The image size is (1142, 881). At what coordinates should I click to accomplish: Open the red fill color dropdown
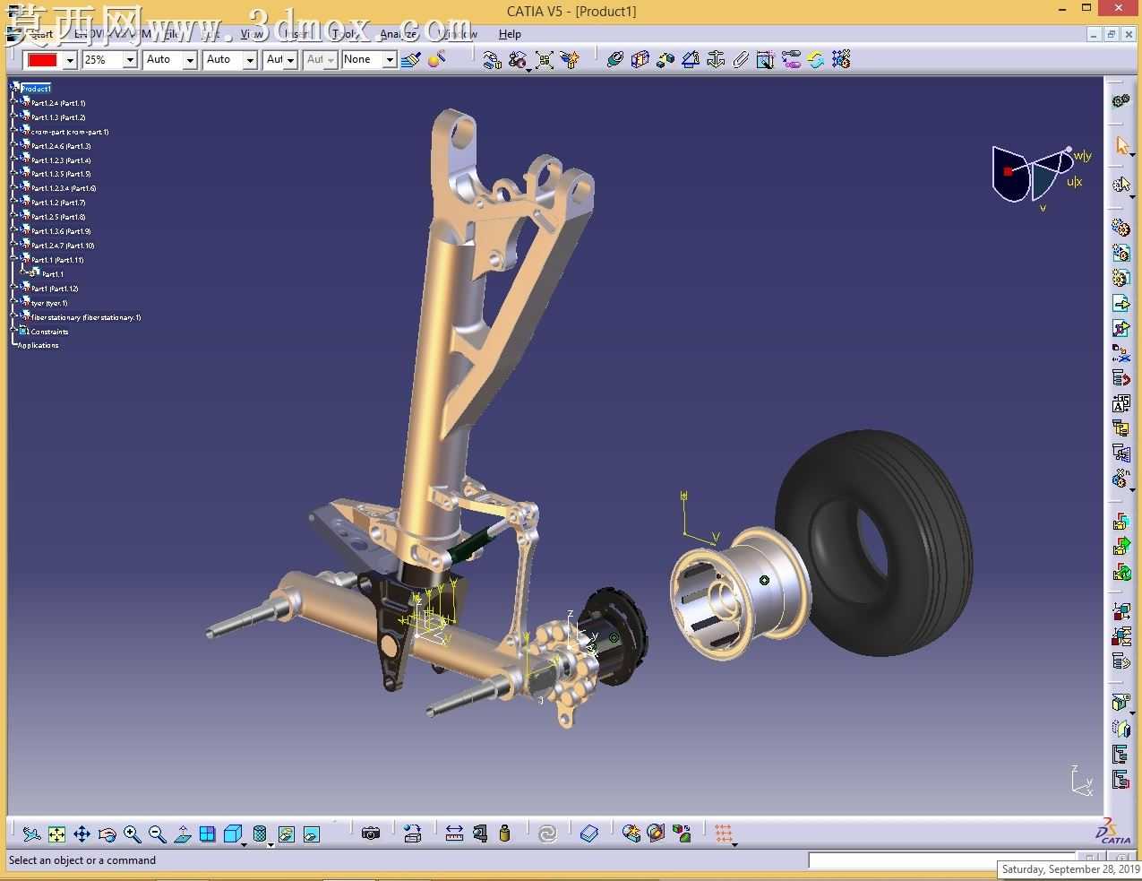(x=70, y=60)
